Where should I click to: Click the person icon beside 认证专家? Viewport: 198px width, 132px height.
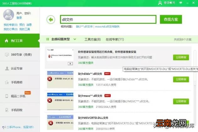click(x=7, y=68)
